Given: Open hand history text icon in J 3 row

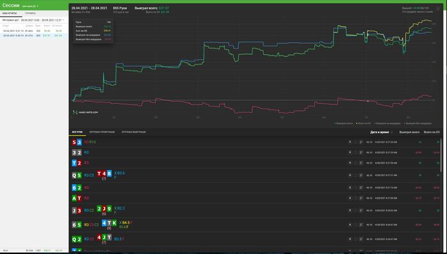Looking at the screenshot, I should [361, 211].
